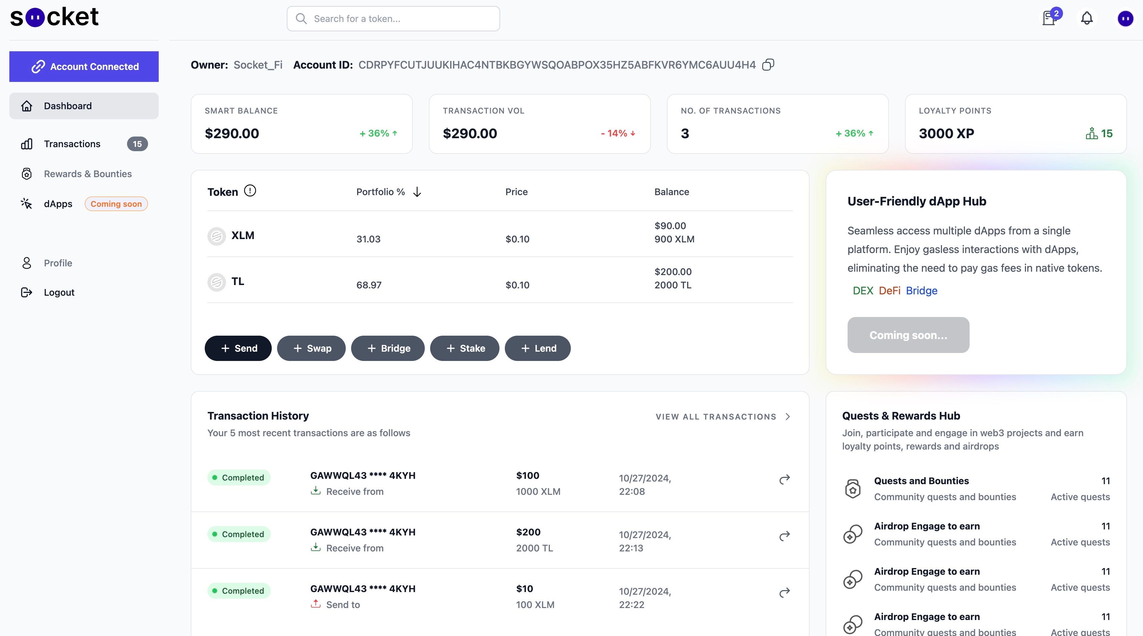Click the Quests and Bounties row title

click(x=921, y=481)
